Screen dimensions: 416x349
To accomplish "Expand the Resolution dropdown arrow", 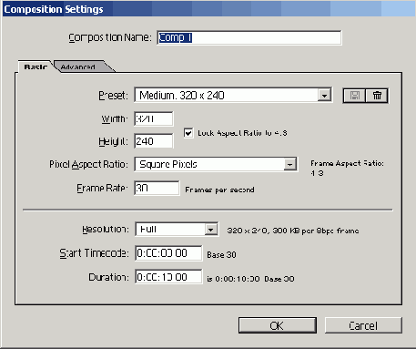I will point(210,230).
